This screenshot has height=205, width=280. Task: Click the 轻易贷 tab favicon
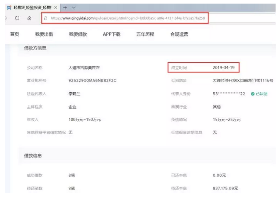point(9,8)
